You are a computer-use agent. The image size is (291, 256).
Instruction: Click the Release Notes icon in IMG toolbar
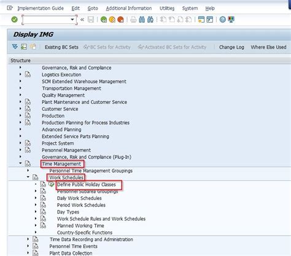(33, 47)
